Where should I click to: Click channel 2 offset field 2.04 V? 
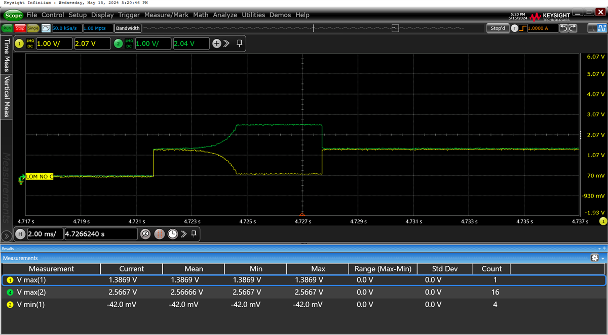192,44
